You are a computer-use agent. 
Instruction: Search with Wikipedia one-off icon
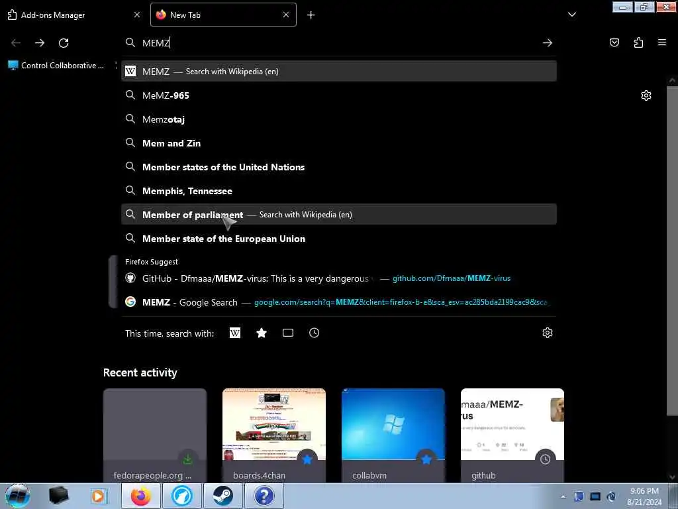pos(235,333)
